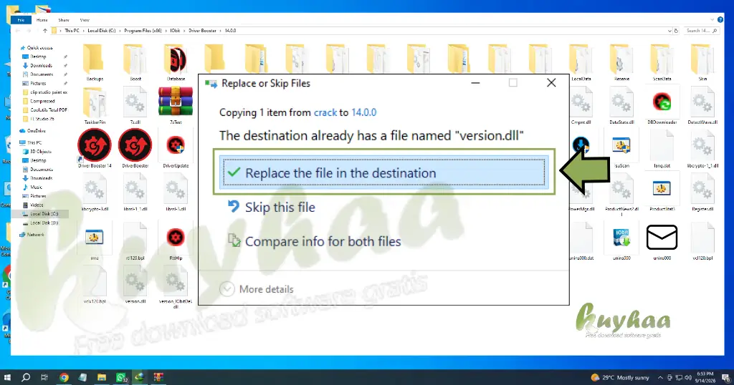Switch to the Home ribbon tab
This screenshot has height=385, width=734.
click(x=42, y=20)
